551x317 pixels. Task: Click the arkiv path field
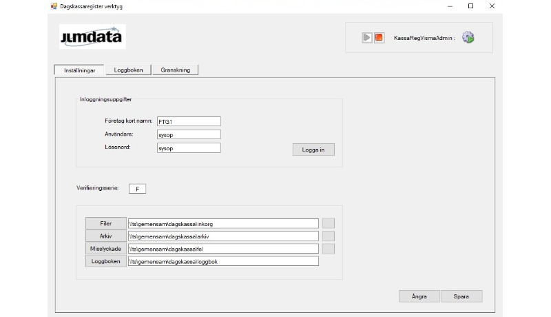(x=223, y=236)
